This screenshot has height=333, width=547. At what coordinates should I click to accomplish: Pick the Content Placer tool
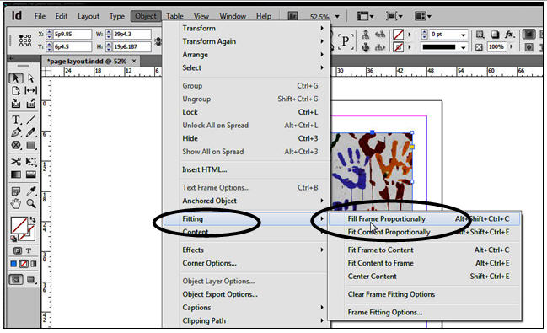click(31, 104)
